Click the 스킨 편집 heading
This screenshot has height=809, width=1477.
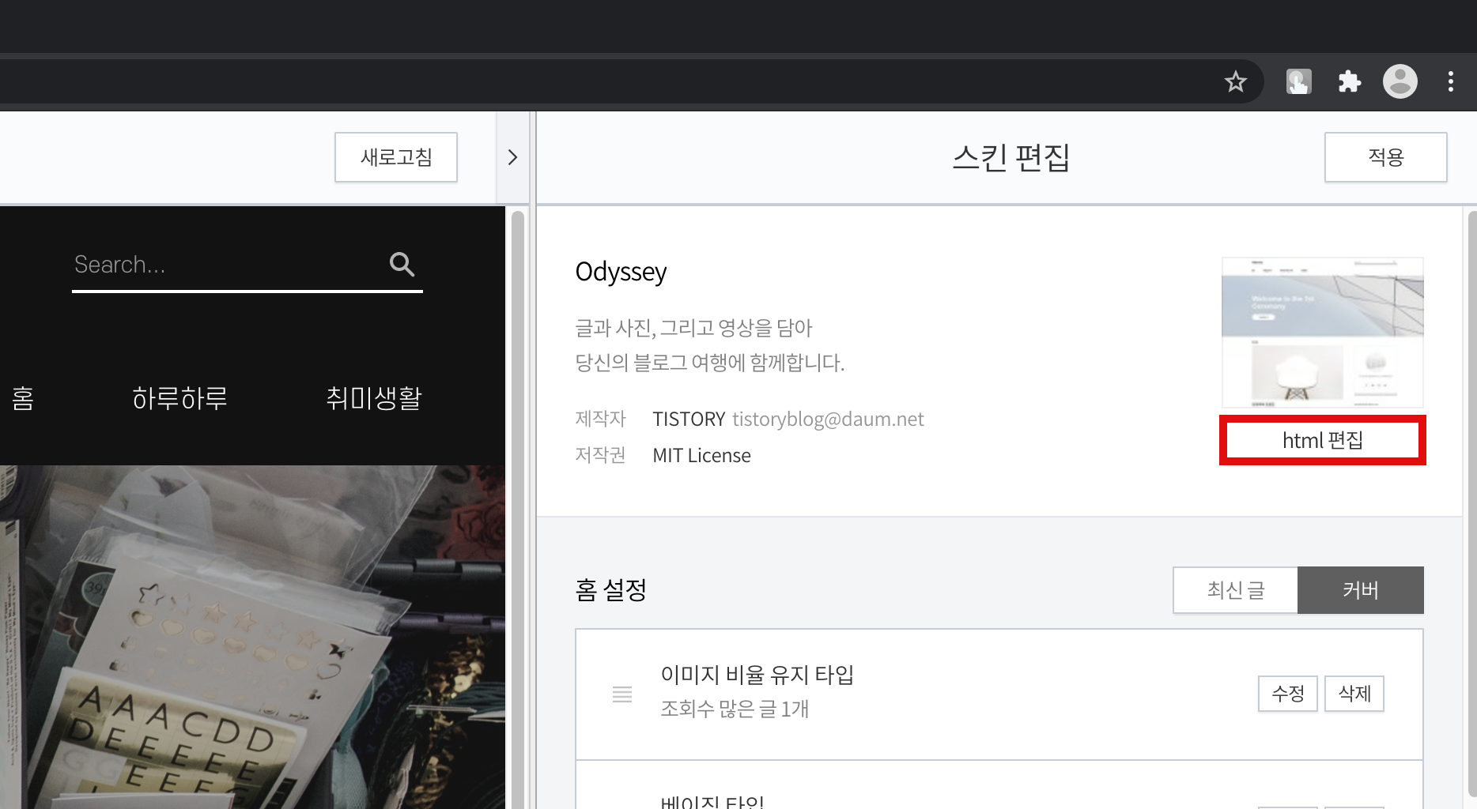1010,157
